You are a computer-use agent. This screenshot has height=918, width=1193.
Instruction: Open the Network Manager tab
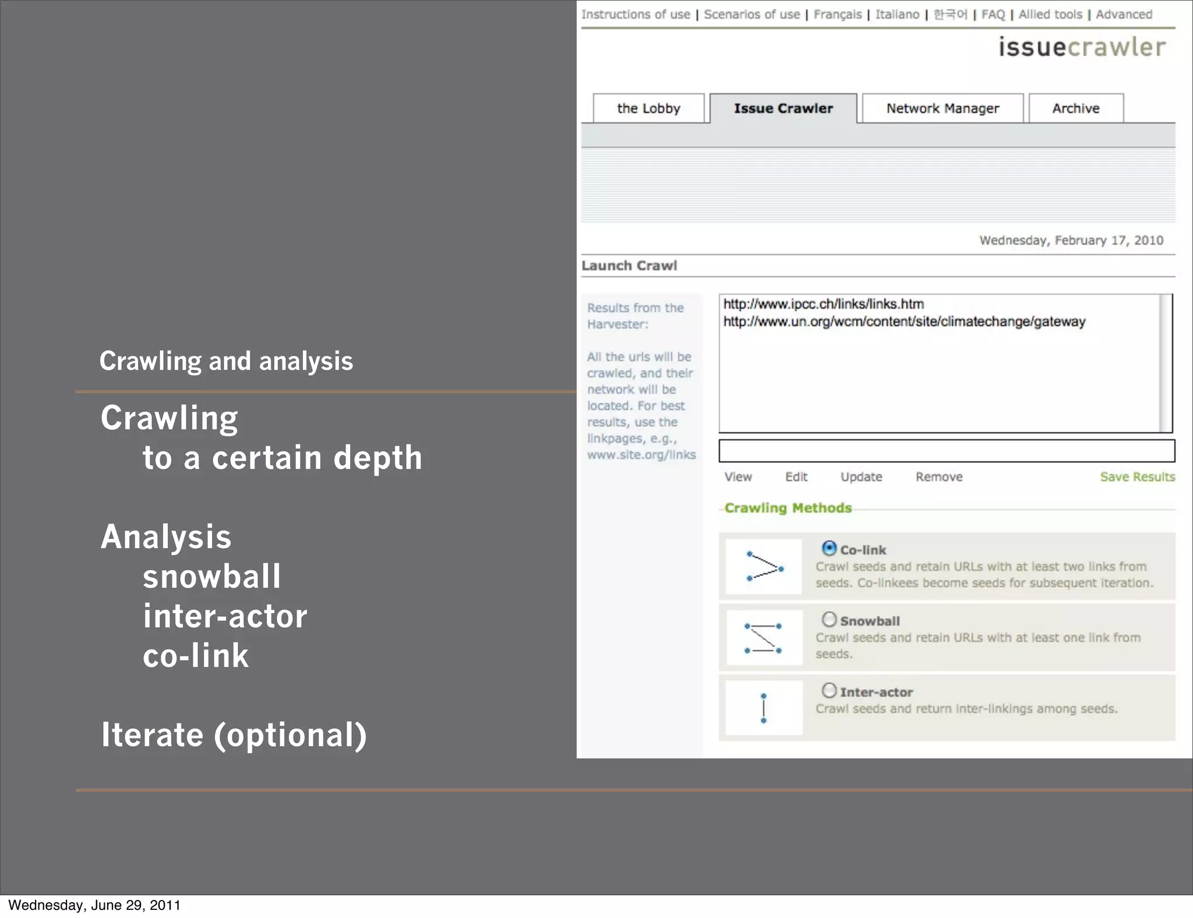point(943,108)
